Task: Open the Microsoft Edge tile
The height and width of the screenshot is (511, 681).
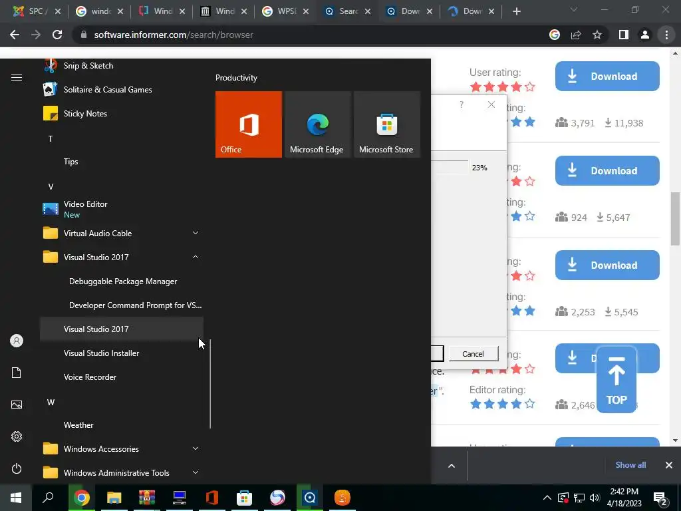Action: 317,124
